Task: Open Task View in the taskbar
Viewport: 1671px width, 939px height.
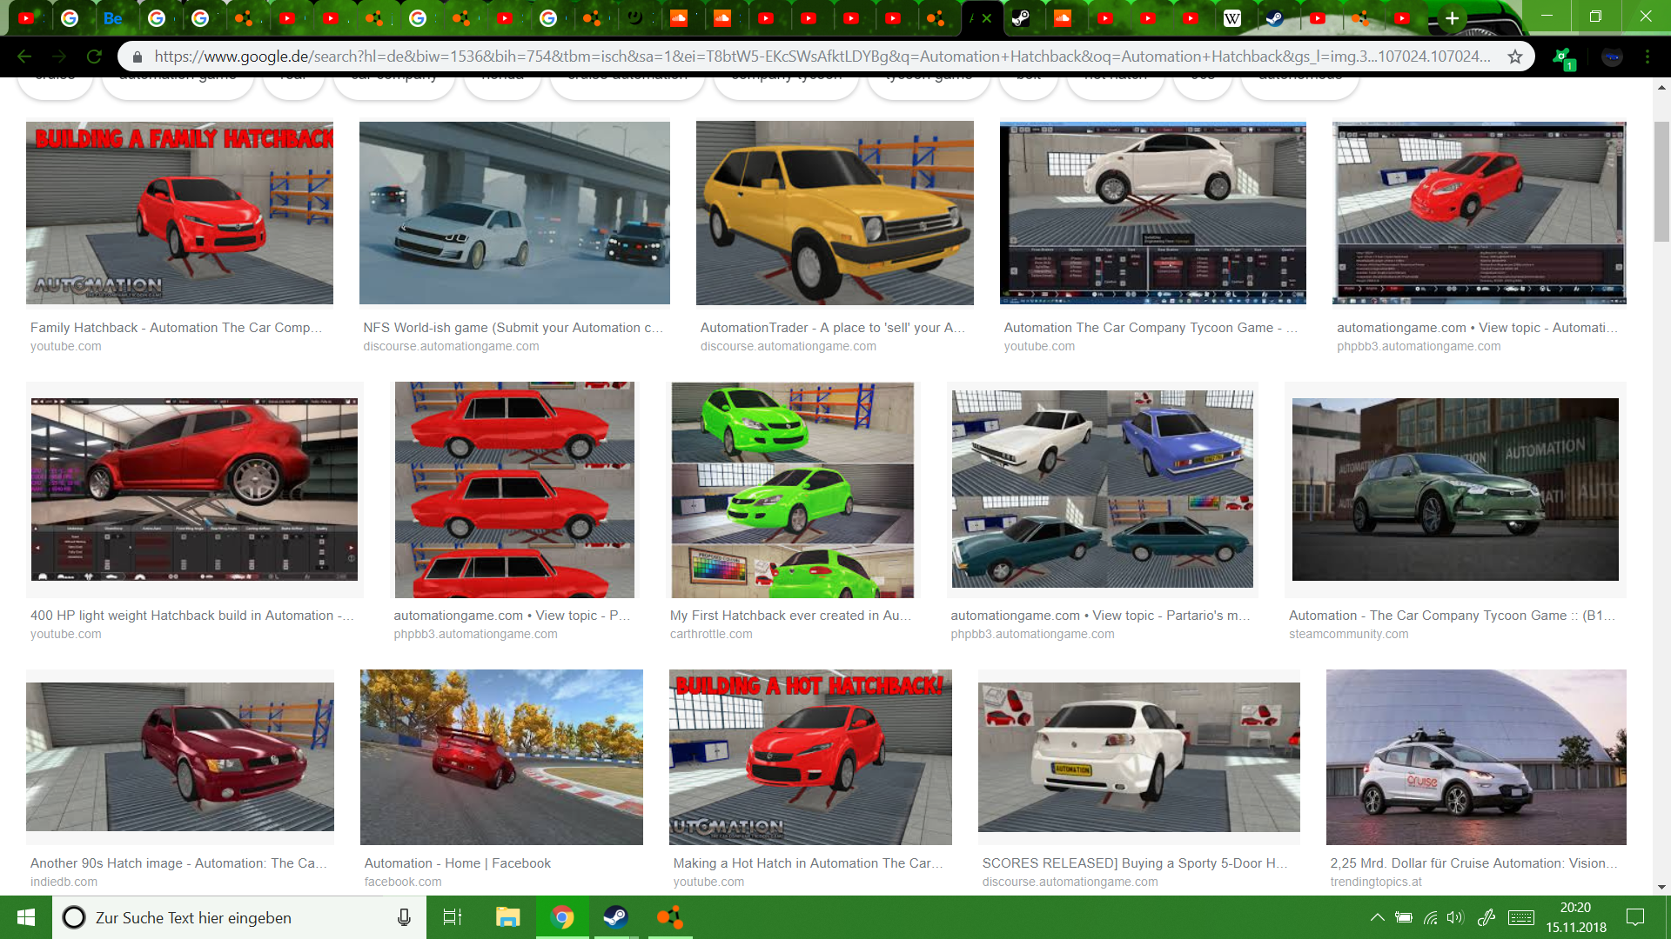Action: tap(453, 917)
